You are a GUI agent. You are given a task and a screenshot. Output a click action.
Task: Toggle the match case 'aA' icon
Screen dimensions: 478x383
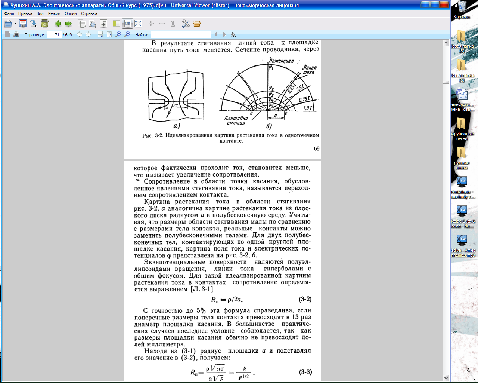[x=233, y=34]
